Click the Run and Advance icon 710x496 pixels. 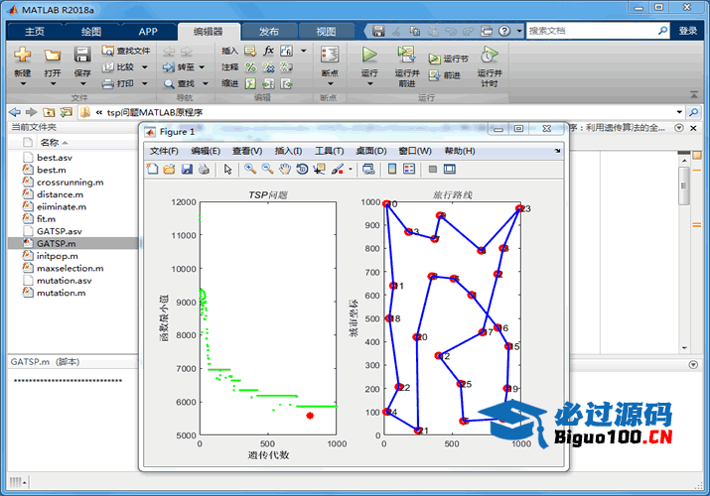click(x=406, y=55)
